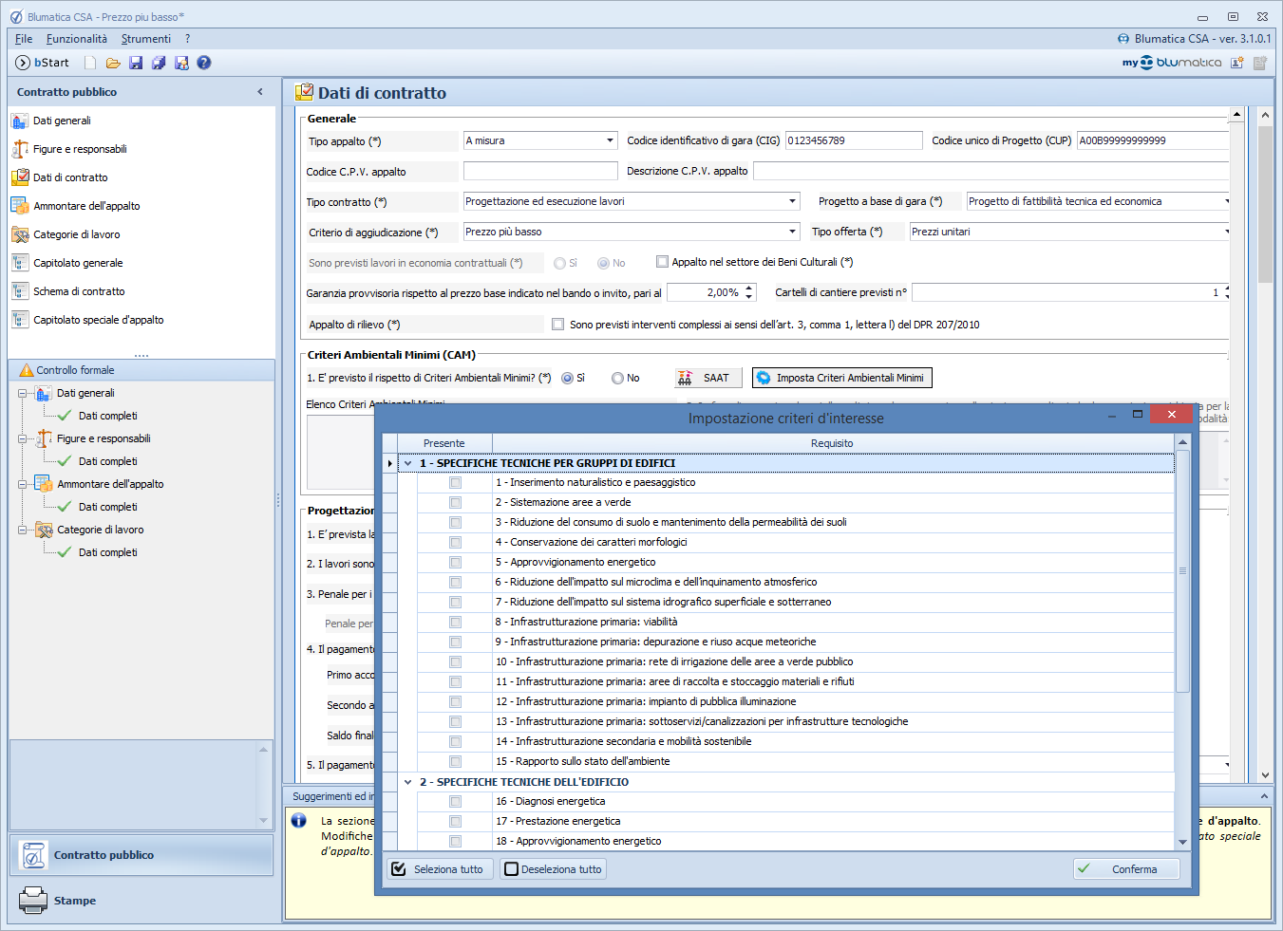This screenshot has width=1283, height=931.
Task: Check Approvvigionamento energetico row 5
Action: pyautogui.click(x=455, y=563)
